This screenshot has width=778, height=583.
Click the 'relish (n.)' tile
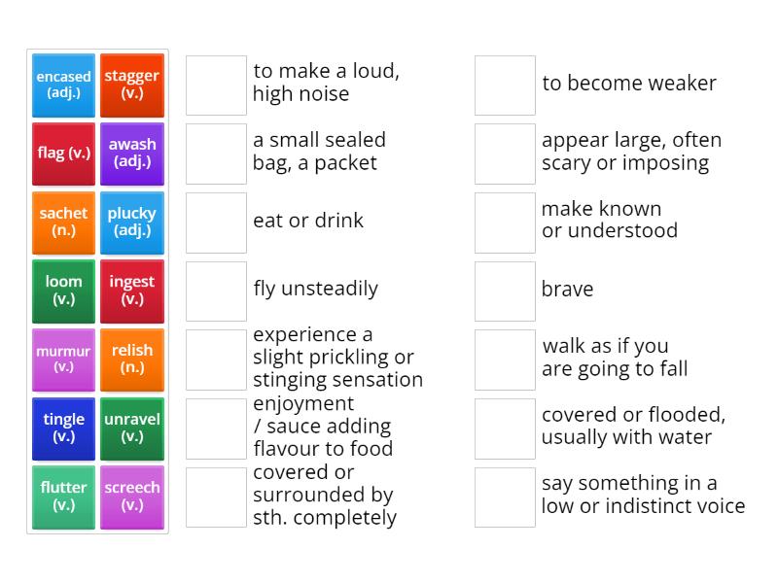click(132, 360)
